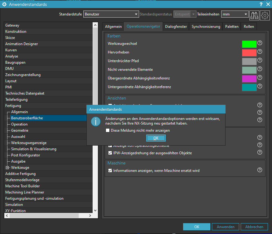Select Fertigung category
This screenshot has height=234, width=272.
pyautogui.click(x=48, y=106)
